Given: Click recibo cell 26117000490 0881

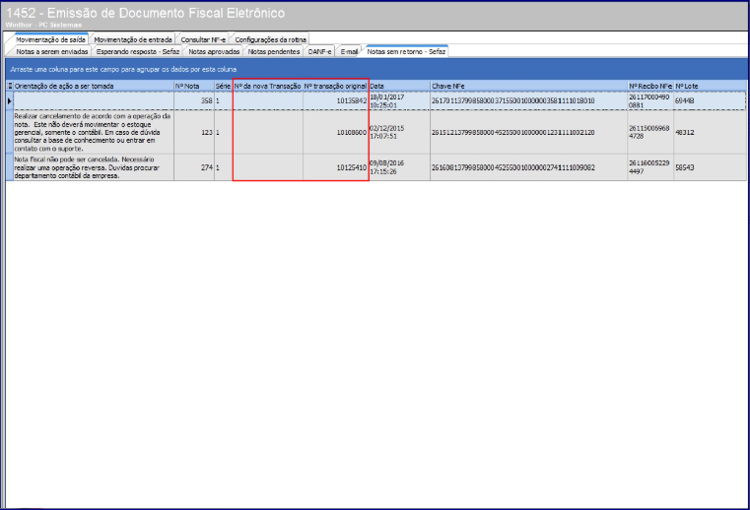Looking at the screenshot, I should coord(650,100).
